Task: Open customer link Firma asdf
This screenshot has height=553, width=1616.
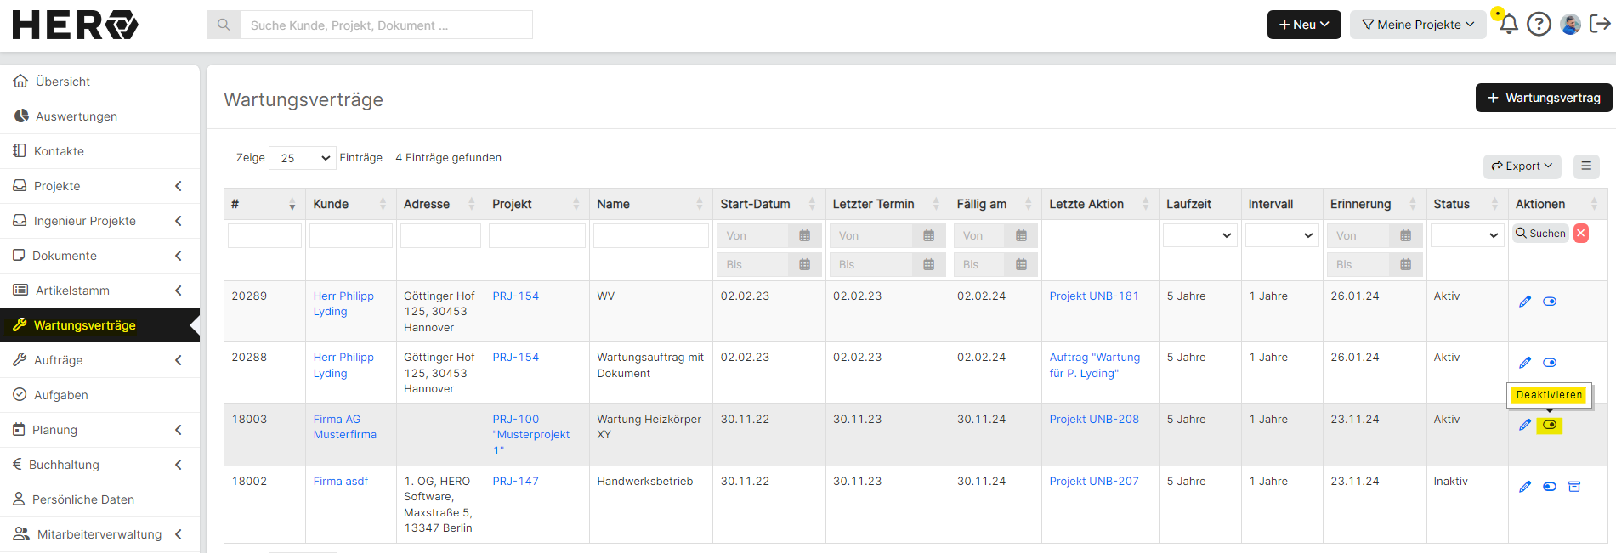Action: coord(340,482)
